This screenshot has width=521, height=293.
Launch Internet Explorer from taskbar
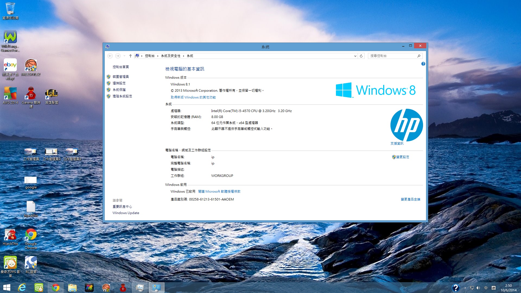pos(22,288)
